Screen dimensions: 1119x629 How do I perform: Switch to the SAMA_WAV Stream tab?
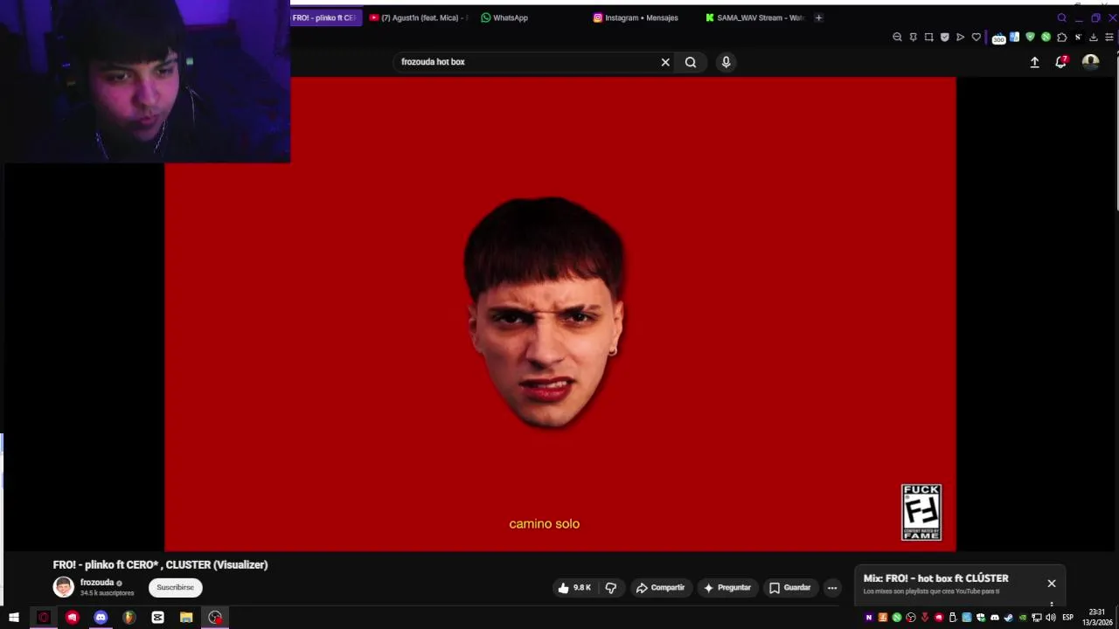point(755,17)
